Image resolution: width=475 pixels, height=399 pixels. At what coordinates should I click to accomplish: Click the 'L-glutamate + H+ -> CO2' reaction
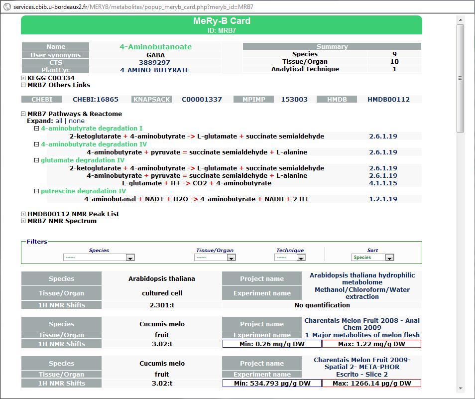[x=197, y=183]
